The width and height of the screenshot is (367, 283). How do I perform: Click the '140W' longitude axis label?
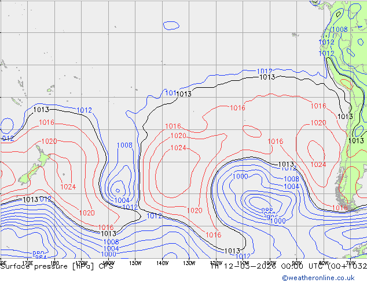162,263
